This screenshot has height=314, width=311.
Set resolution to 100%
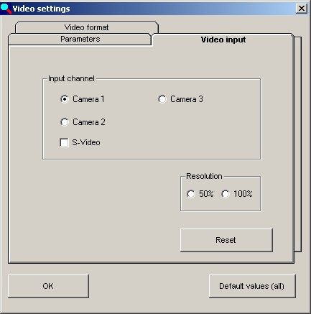coord(226,194)
